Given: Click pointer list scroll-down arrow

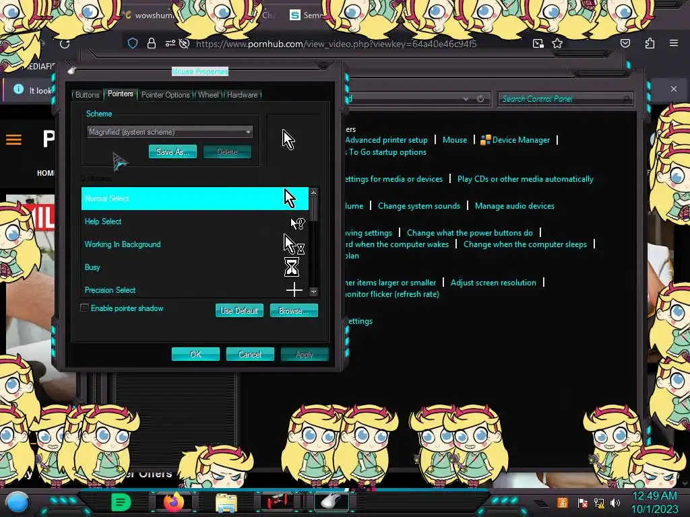Looking at the screenshot, I should (313, 291).
